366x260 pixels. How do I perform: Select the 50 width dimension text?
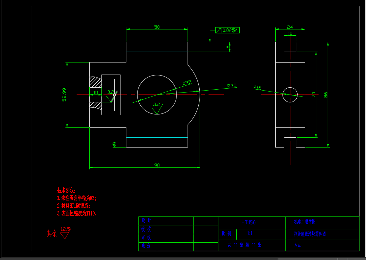point(157,27)
